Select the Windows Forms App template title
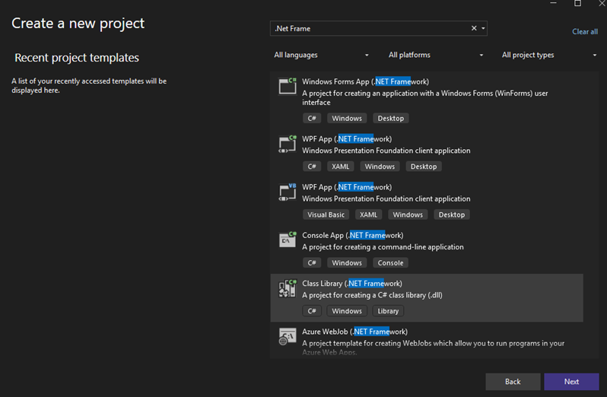Image resolution: width=607 pixels, height=397 pixels. [365, 81]
